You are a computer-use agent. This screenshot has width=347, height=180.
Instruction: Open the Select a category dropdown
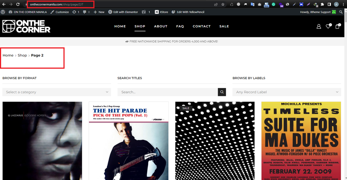pyautogui.click(x=57, y=92)
